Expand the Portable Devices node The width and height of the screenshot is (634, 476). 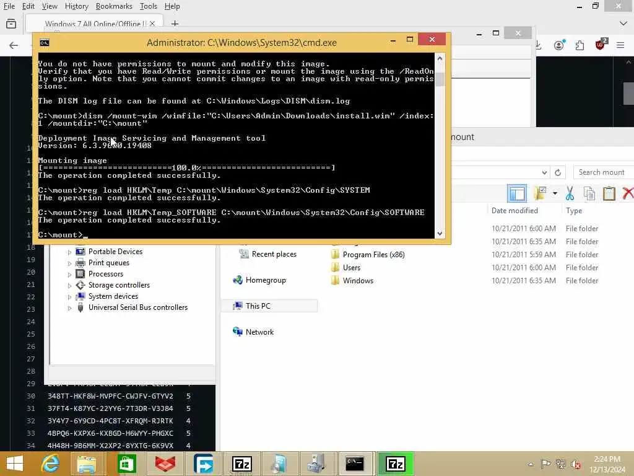point(69,252)
